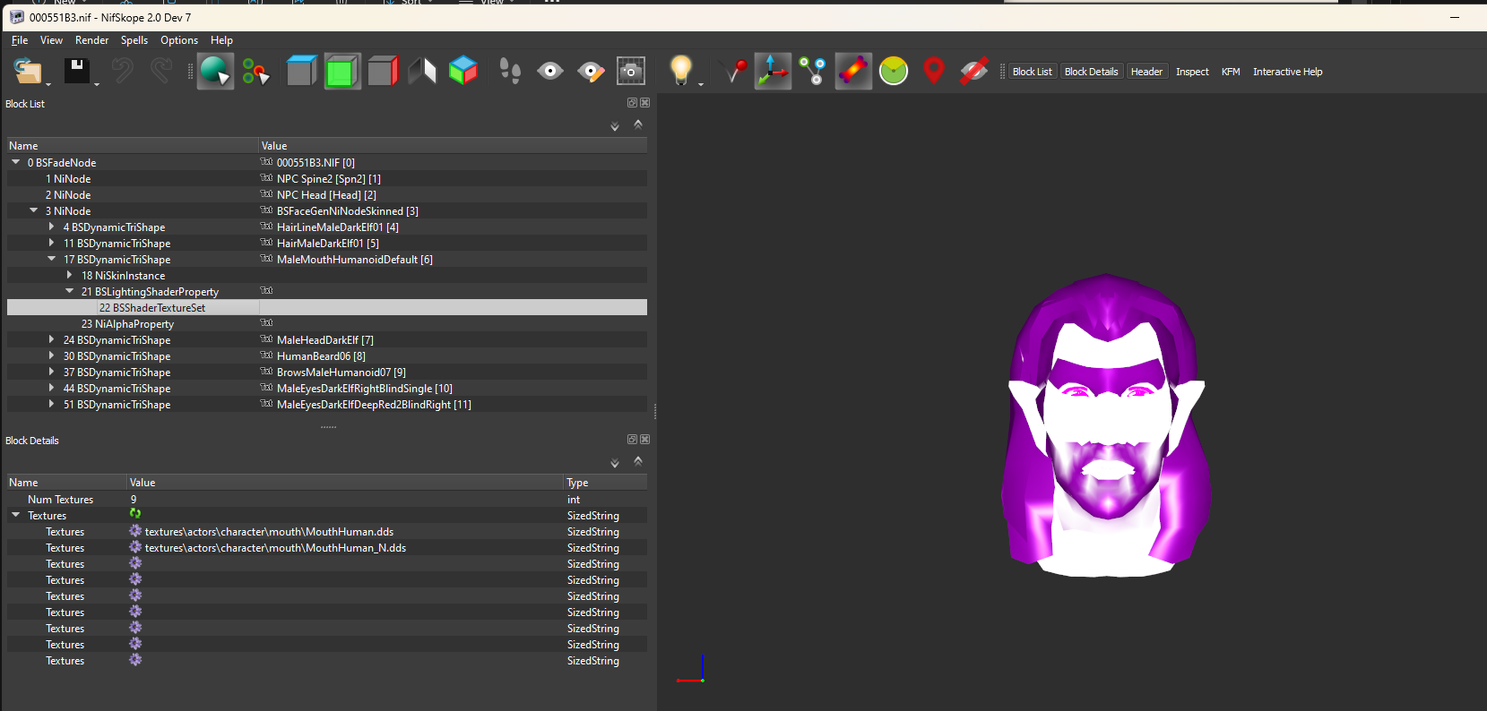Open the Spells menu
Screen dimensions: 1487x711
click(x=134, y=40)
